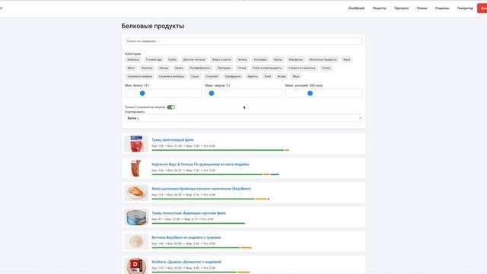Filter by Полуфабрикаты category
487x274 pixels.
[200, 68]
